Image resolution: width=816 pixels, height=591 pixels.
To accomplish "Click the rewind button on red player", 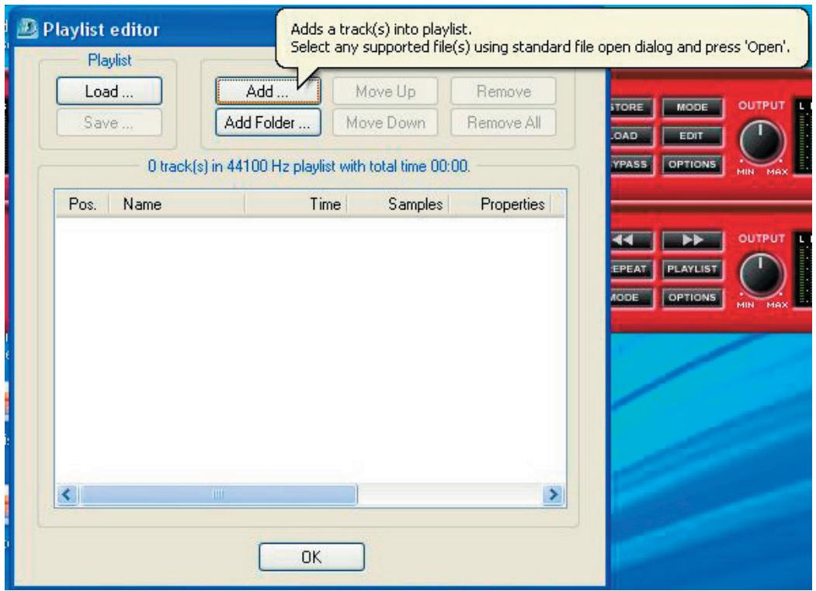I will [x=630, y=240].
